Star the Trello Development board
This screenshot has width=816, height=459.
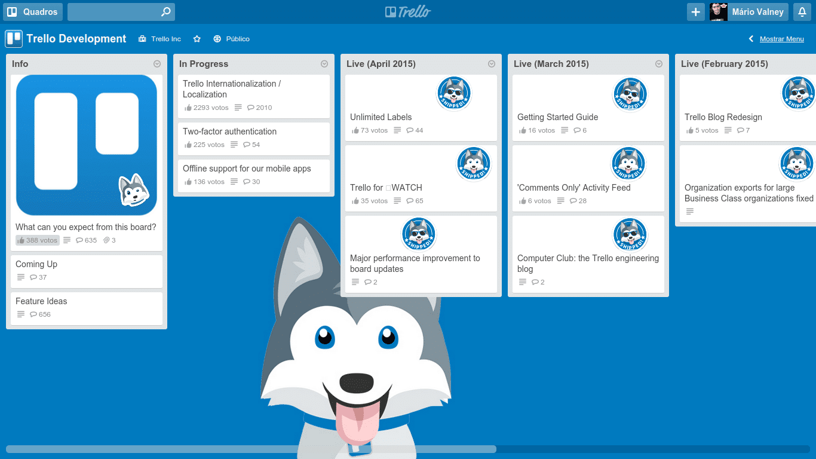tap(197, 39)
